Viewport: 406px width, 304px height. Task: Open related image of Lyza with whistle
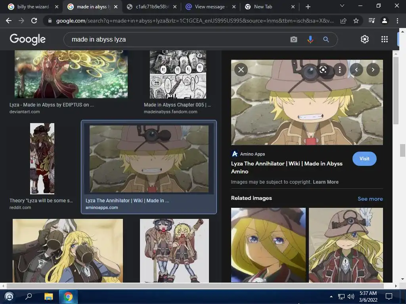[x=346, y=245]
